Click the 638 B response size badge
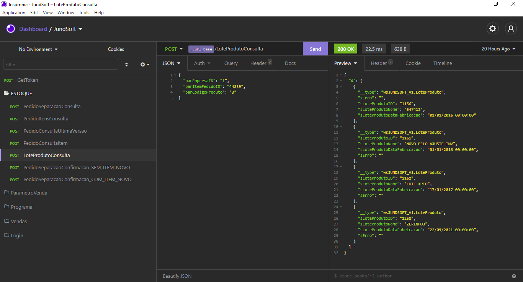Viewport: 523px width, 282px height. (400, 49)
